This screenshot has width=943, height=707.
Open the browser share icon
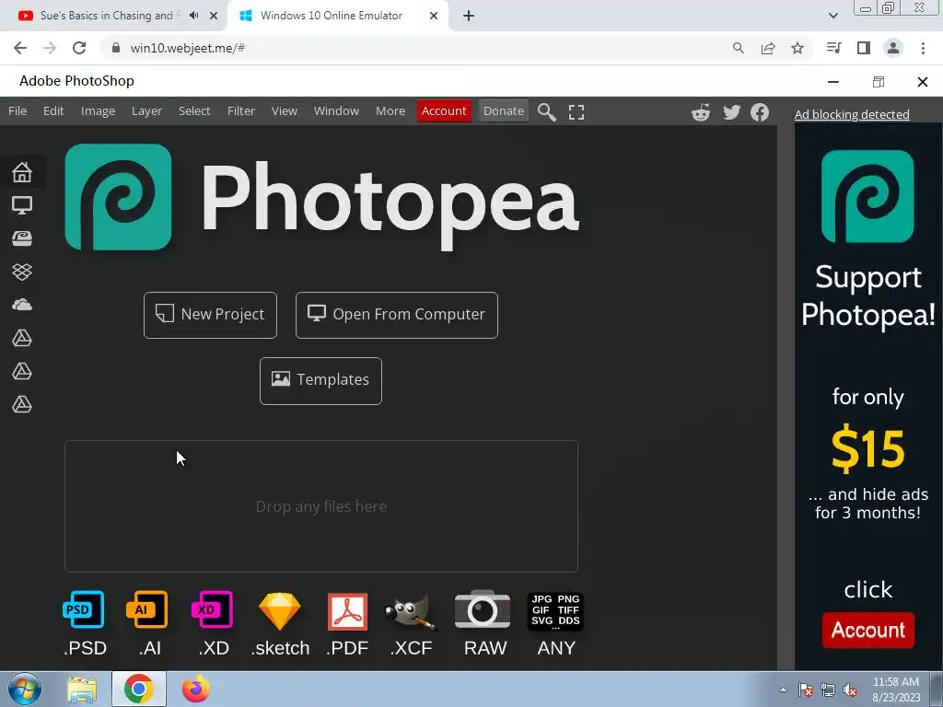(768, 48)
